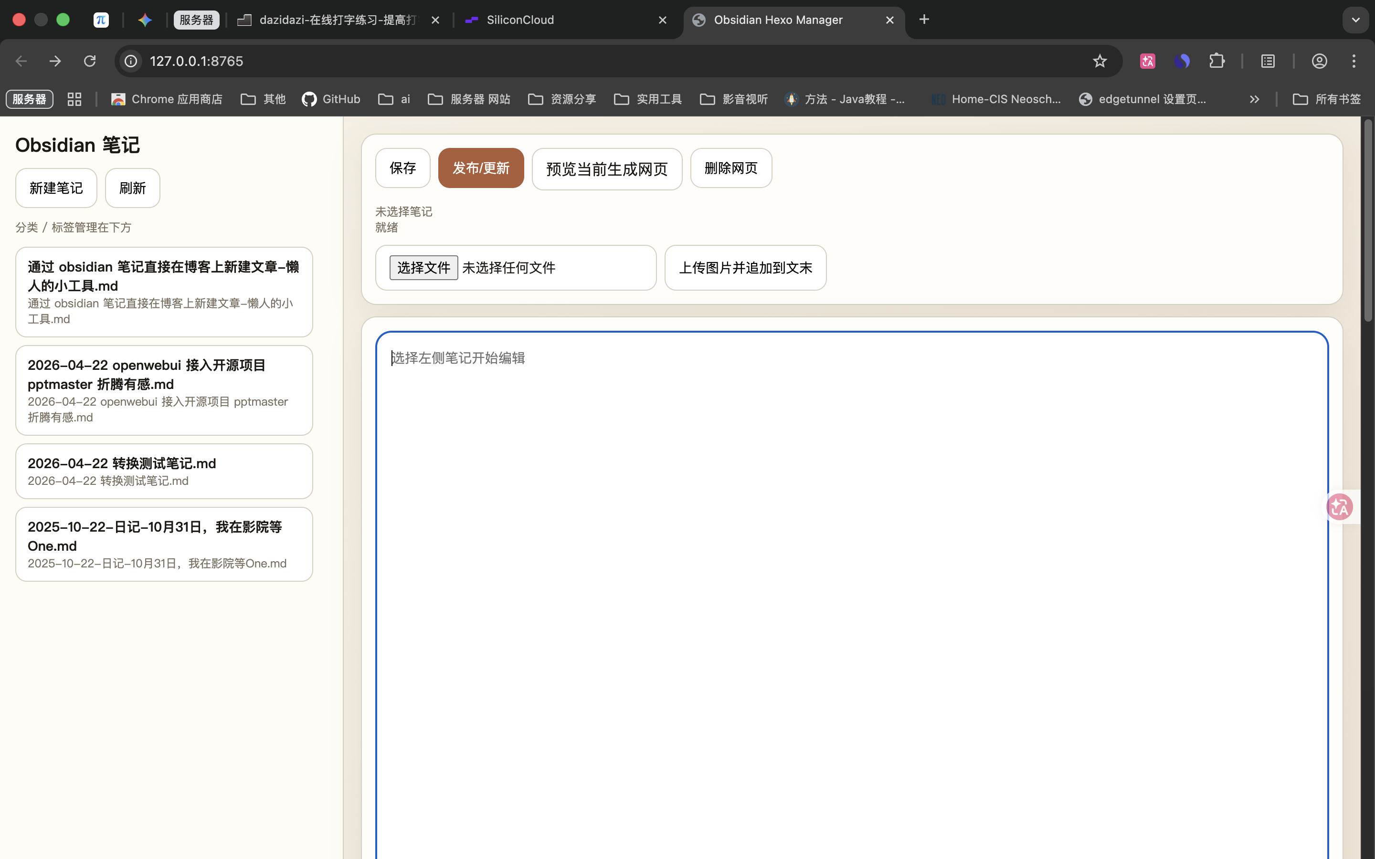Image resolution: width=1375 pixels, height=859 pixels.
Task: Open the Home-CIS Neosch bookmark
Action: point(996,99)
